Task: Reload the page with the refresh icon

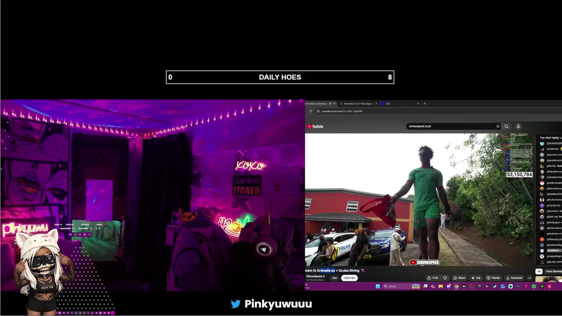Action: pos(310,111)
